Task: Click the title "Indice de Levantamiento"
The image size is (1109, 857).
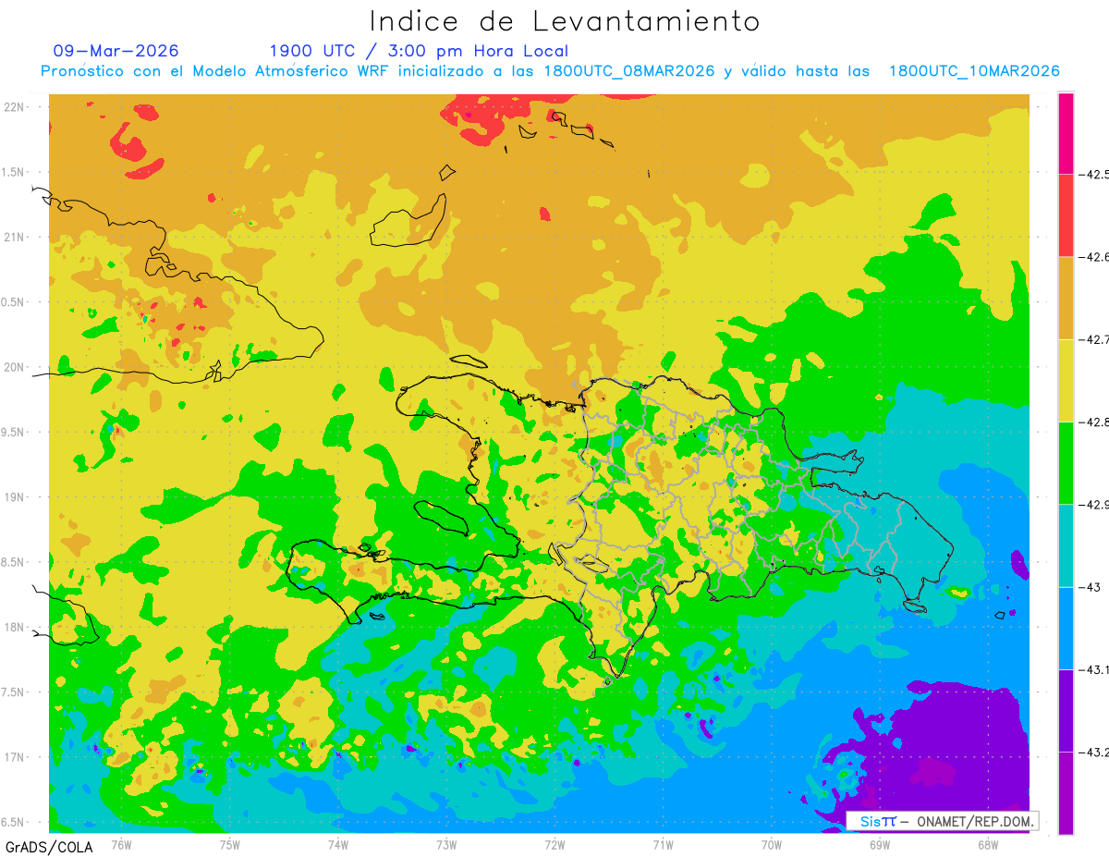Action: (565, 21)
